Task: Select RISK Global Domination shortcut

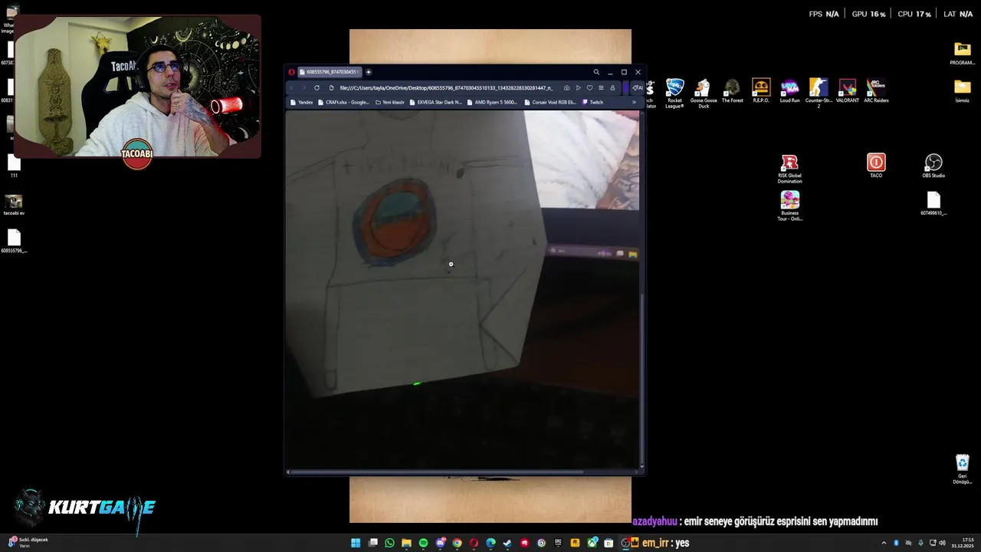Action: tap(789, 169)
